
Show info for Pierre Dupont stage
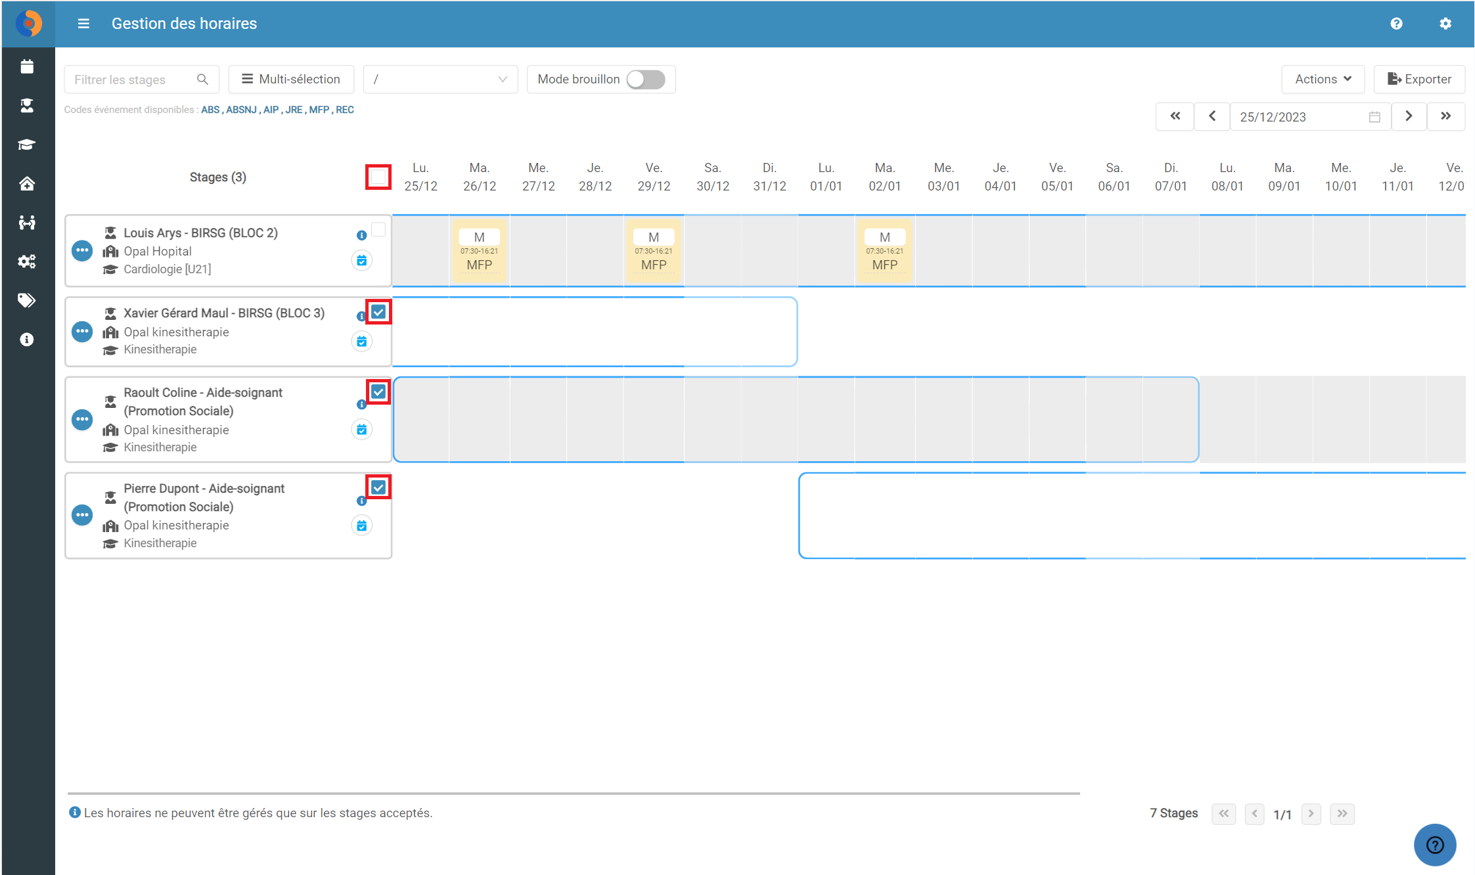click(x=361, y=501)
